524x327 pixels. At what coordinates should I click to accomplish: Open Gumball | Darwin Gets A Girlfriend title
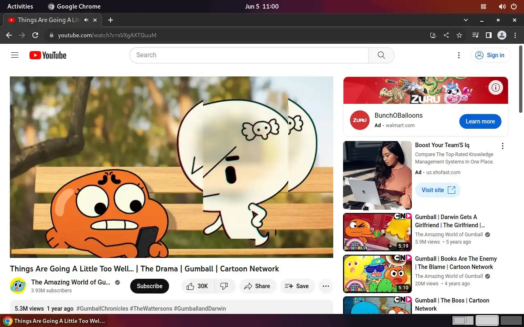tap(450, 221)
